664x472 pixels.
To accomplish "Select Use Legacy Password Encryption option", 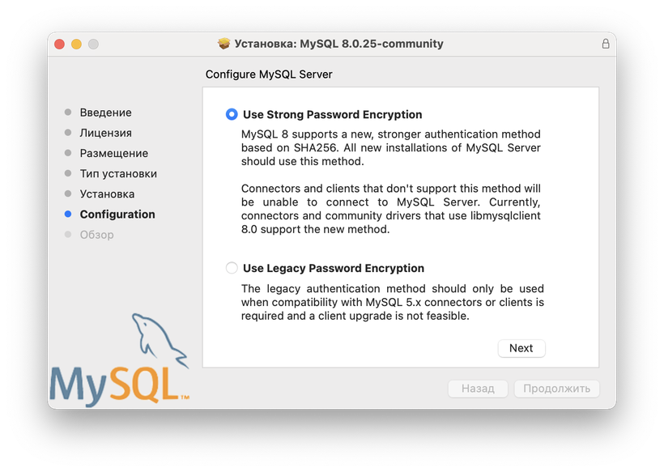I will (232, 268).
